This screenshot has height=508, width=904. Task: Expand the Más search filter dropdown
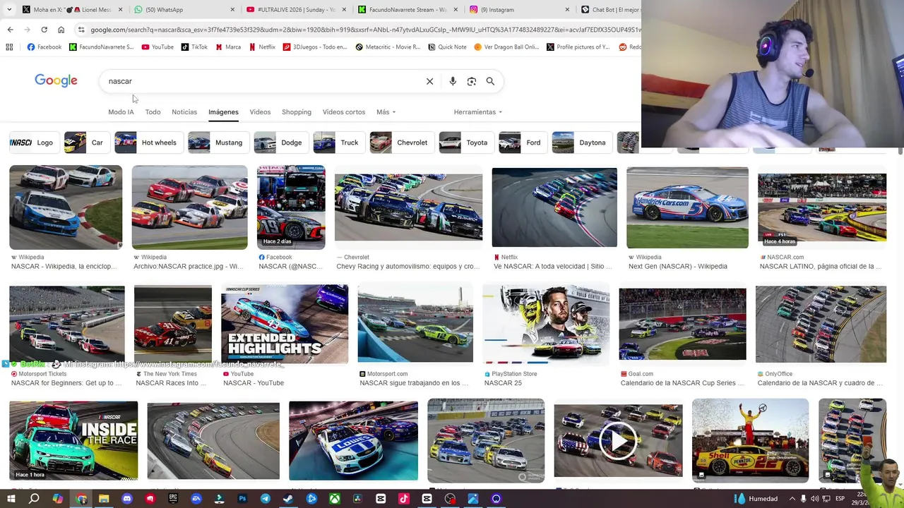click(386, 112)
